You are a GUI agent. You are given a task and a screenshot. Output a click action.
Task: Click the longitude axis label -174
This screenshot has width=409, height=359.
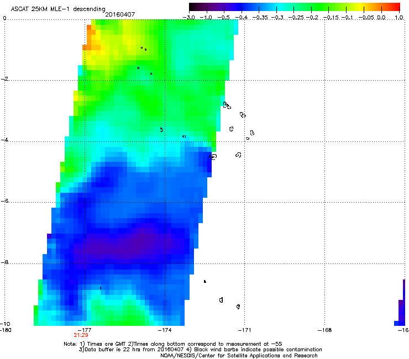pyautogui.click(x=165, y=330)
